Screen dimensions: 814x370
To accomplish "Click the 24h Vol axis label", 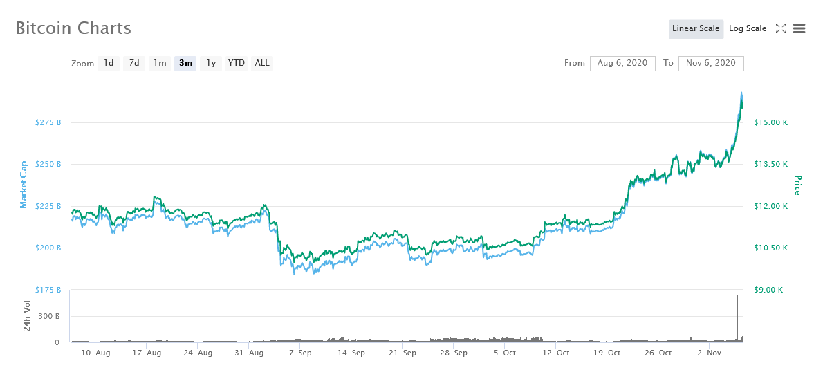I will (x=26, y=317).
